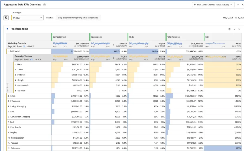This screenshot has height=151, width=244.
Task: Click the Campaign Cost trend sparkline
Action: click(60, 44)
